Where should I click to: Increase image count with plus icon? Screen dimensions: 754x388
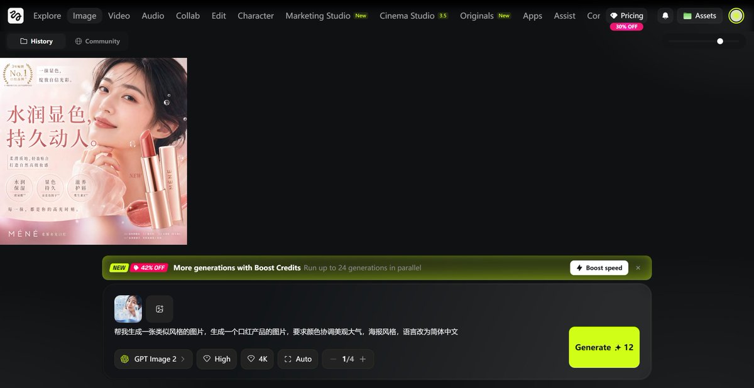pos(363,359)
